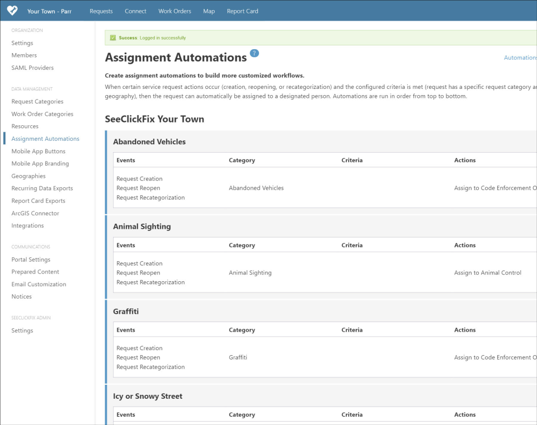Click the ArcGIS Connector sidebar entry
This screenshot has height=425, width=537.
point(35,213)
